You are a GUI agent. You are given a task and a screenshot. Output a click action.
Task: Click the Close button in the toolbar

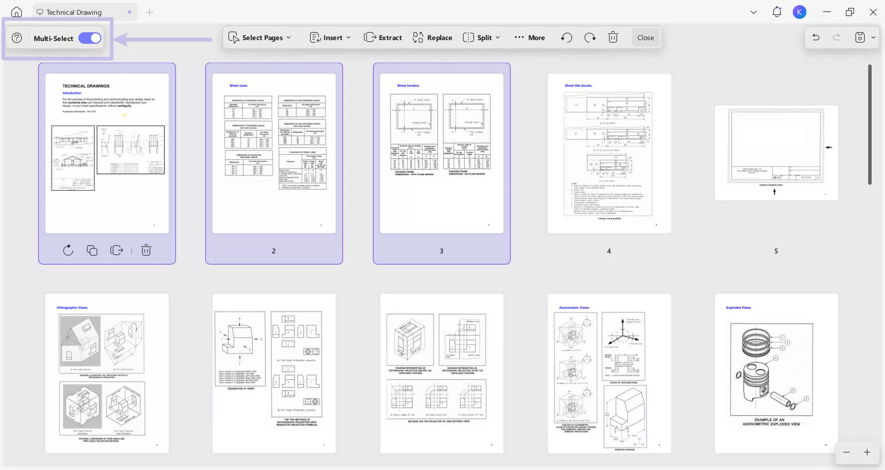coord(645,38)
